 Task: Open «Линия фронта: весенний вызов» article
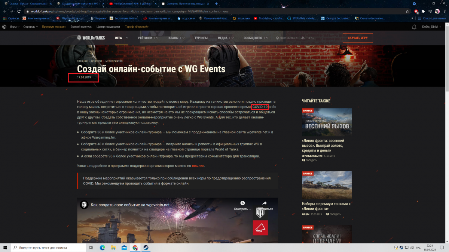pos(323,145)
